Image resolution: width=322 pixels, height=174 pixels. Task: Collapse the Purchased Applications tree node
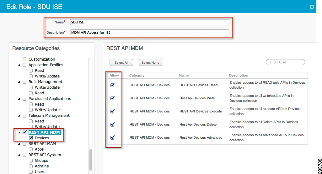[x=19, y=99]
